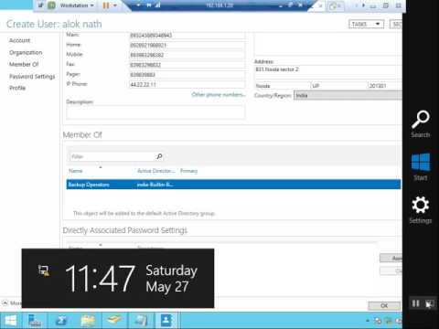Screen dimensions: 439x329
Task: Click the green VMware Workstation icon
Action: click(51, 5)
